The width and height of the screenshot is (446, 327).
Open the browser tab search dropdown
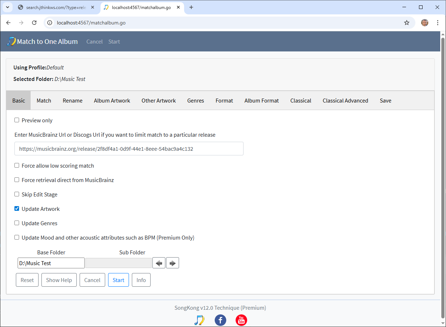[7, 7]
